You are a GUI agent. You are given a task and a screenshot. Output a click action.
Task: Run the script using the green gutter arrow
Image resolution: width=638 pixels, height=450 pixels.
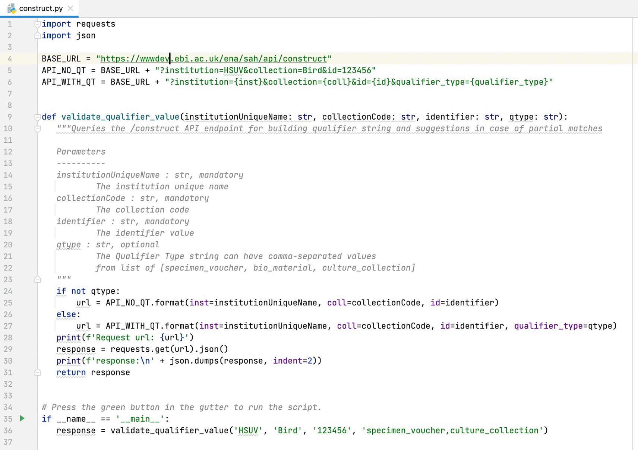click(x=22, y=418)
